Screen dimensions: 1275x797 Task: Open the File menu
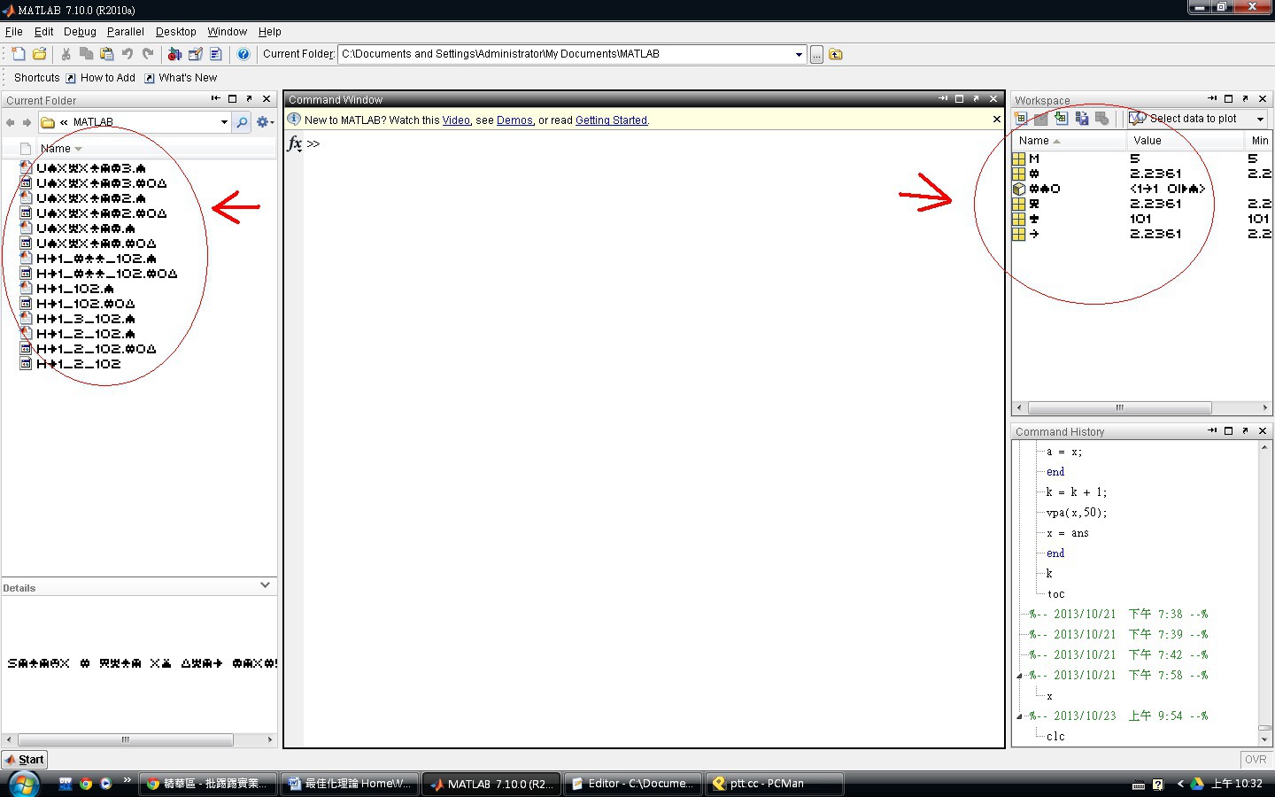(14, 32)
